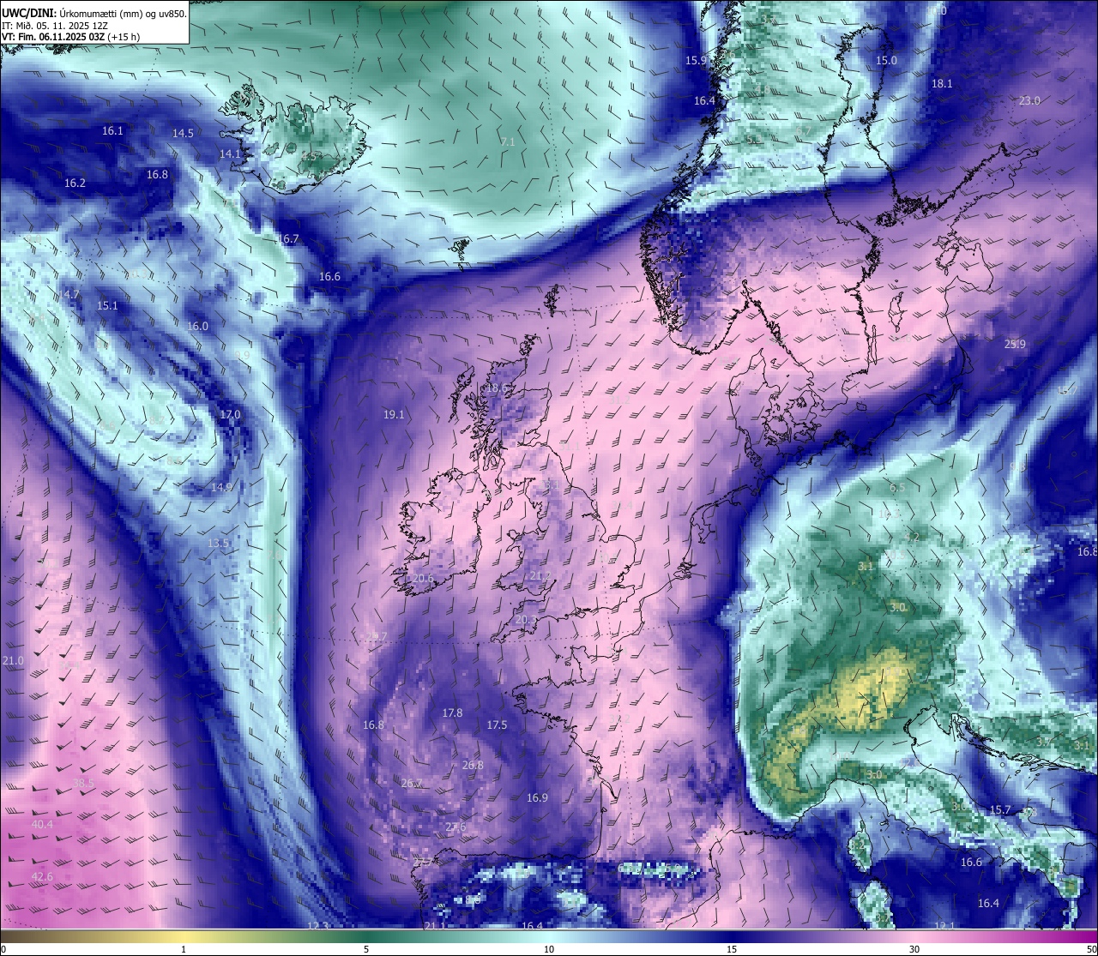Click the 38.5 value label
The width and height of the screenshot is (1098, 956).
pyautogui.click(x=83, y=784)
